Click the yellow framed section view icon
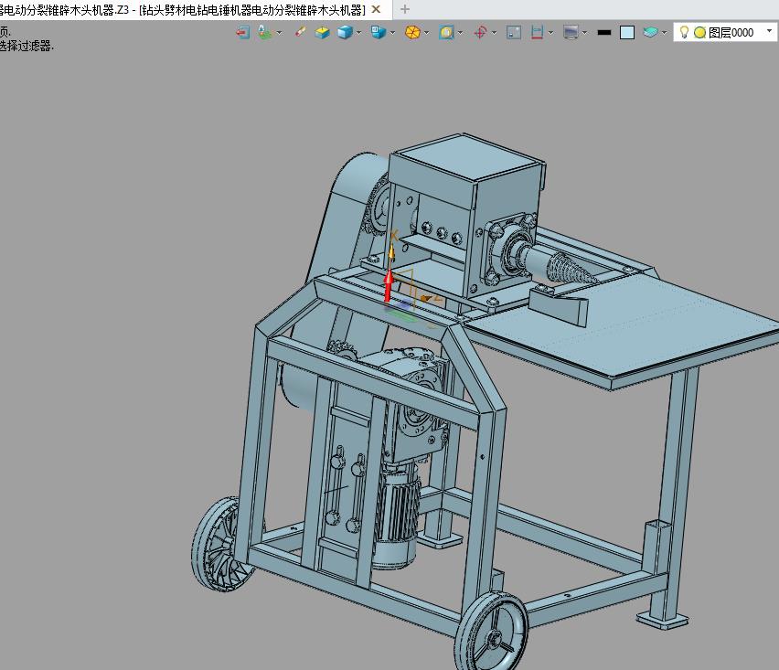Image resolution: width=779 pixels, height=670 pixels. click(x=446, y=33)
